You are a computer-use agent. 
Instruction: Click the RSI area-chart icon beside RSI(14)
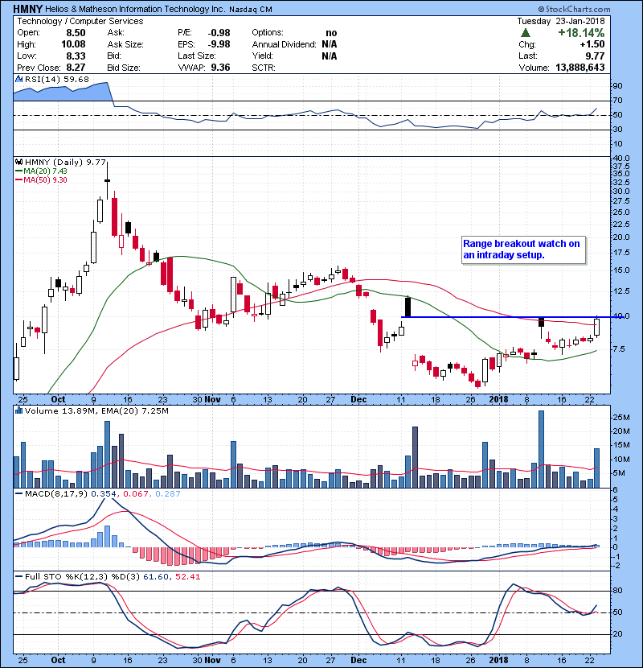click(x=18, y=79)
